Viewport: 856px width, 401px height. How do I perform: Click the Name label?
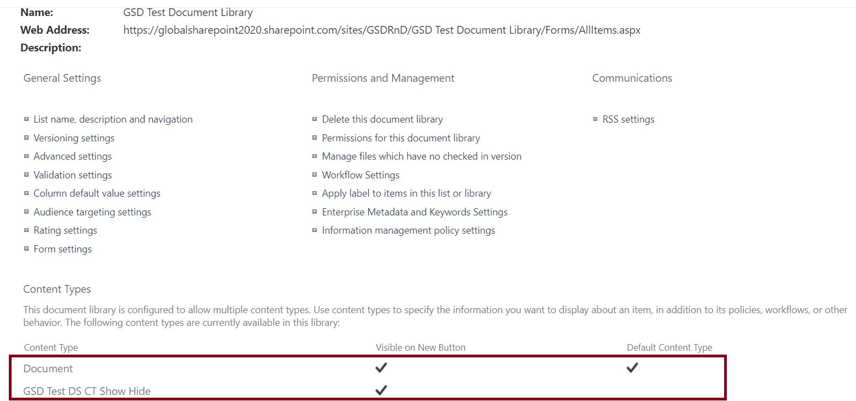(x=36, y=12)
